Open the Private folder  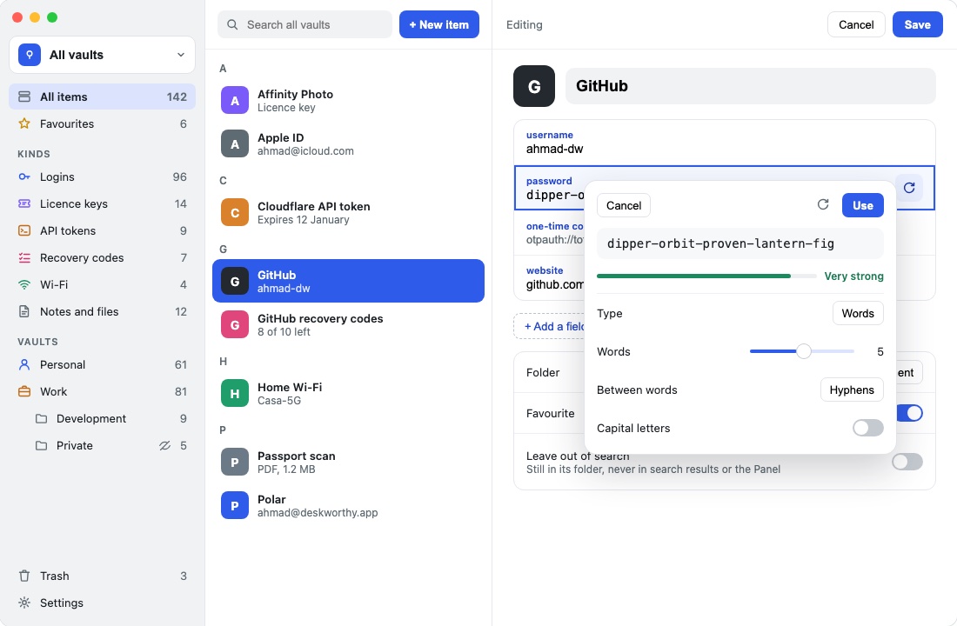click(x=102, y=445)
